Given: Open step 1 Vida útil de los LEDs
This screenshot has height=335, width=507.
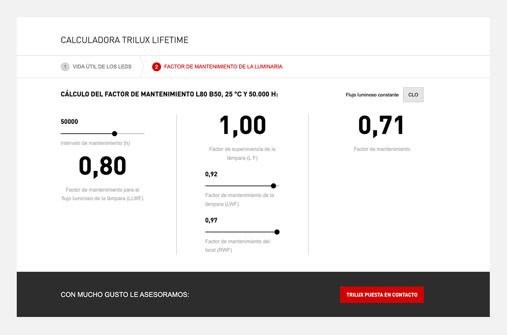Looking at the screenshot, I should pyautogui.click(x=97, y=67).
